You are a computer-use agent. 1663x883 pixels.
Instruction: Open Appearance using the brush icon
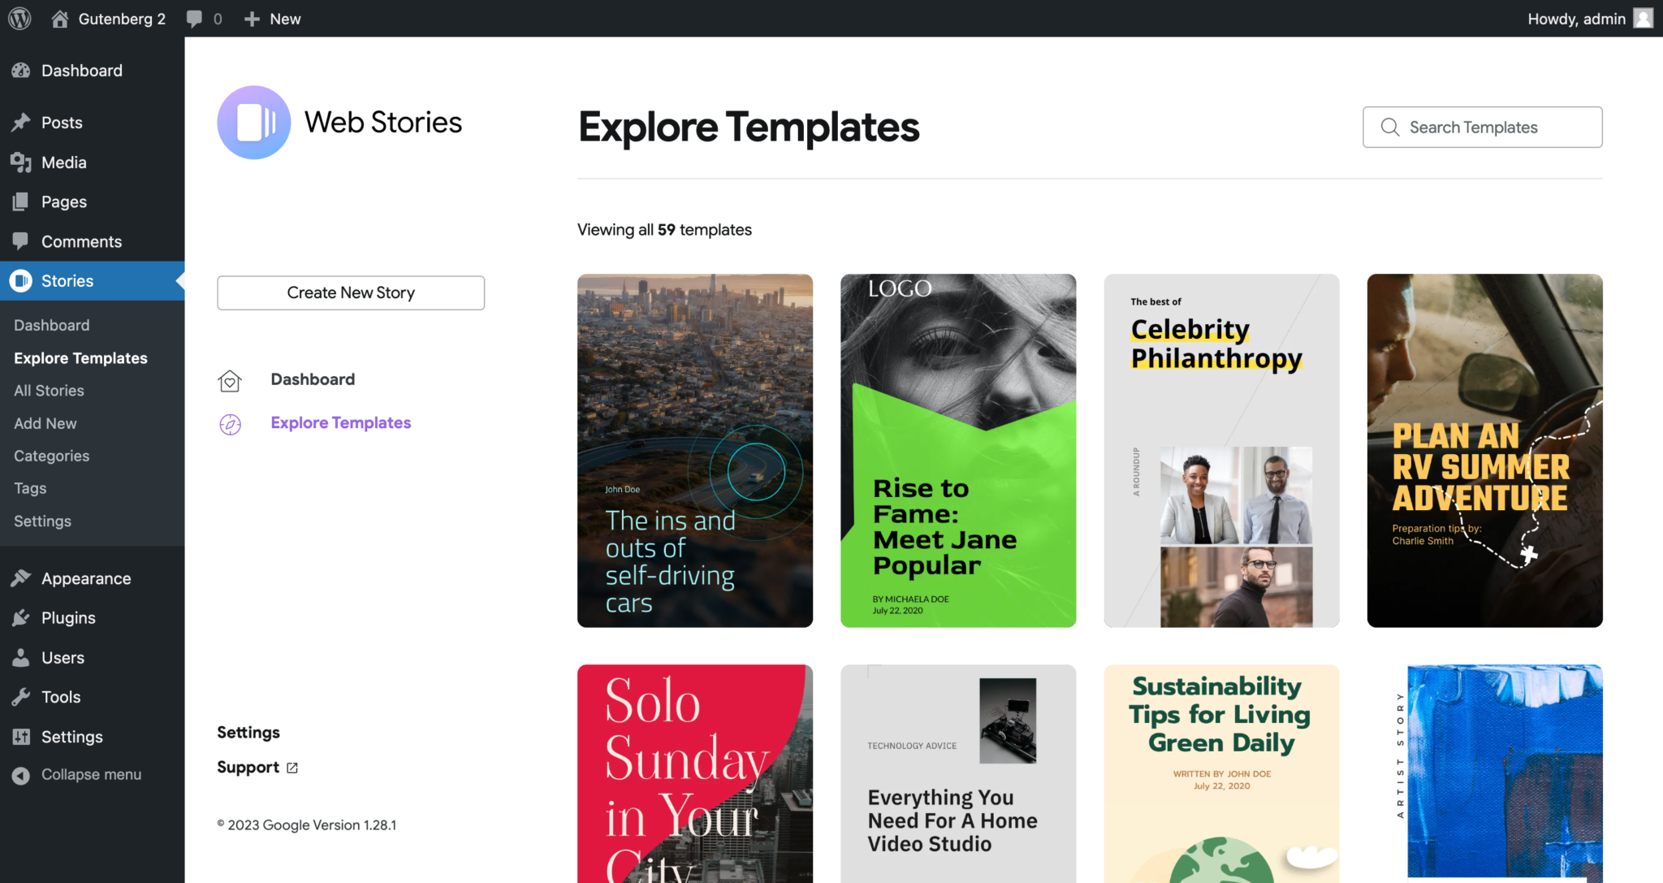[x=20, y=578]
